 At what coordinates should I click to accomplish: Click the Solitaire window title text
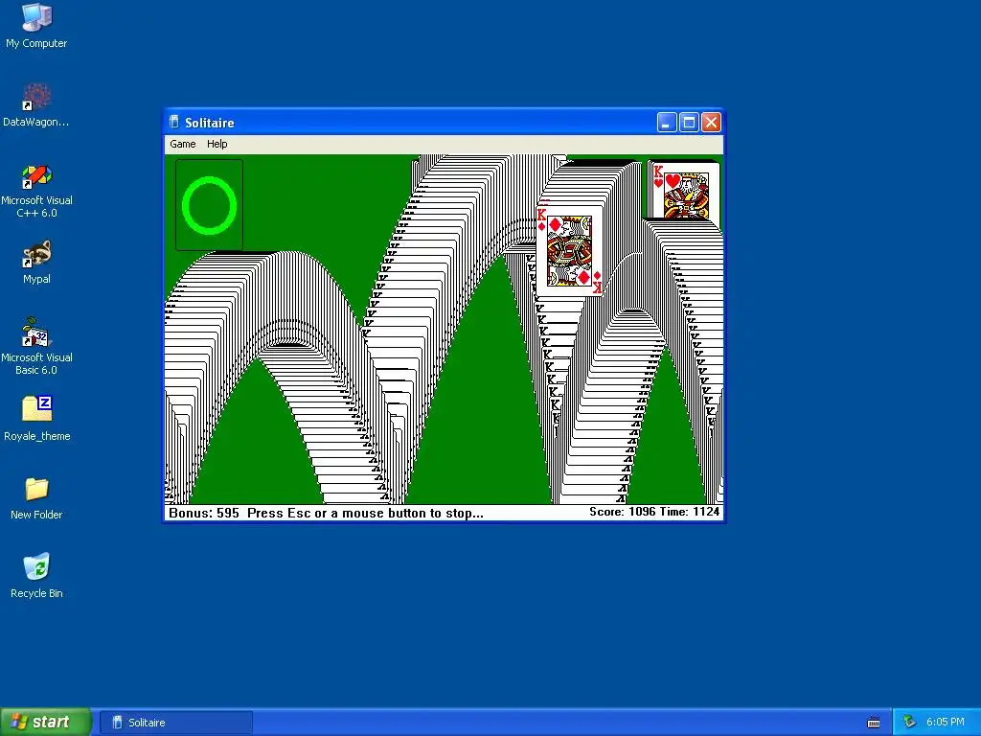click(210, 123)
